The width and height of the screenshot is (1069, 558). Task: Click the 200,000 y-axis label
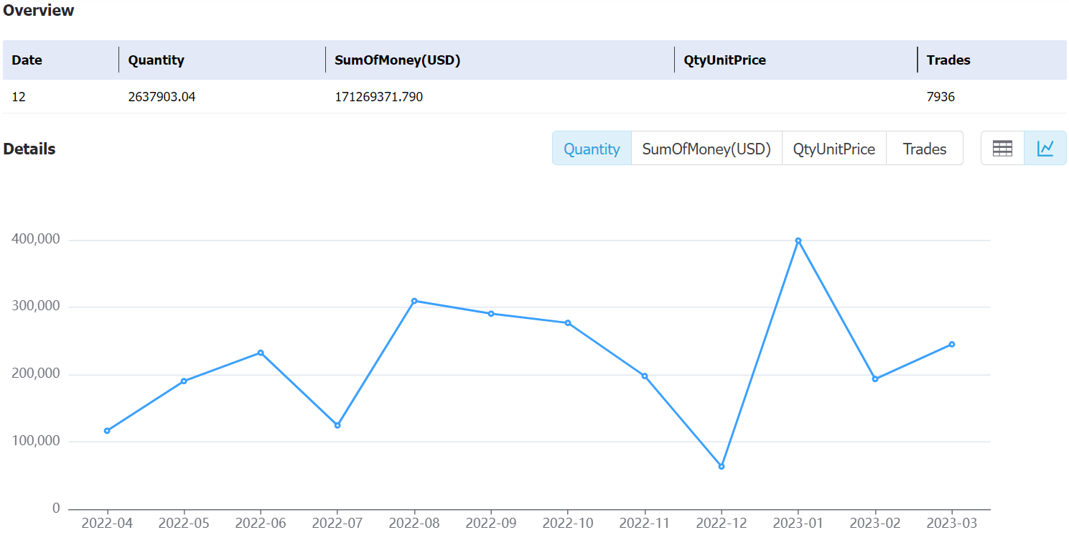pyautogui.click(x=36, y=374)
